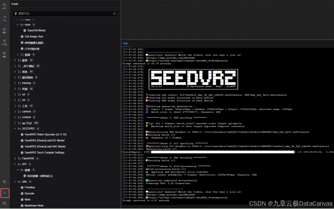Click the EulerSampler 100% progress bar
This screenshot has width=334, height=209.
223,152
